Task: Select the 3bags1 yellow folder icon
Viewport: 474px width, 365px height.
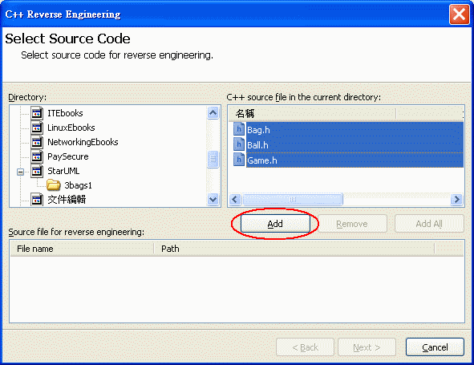Action: (54, 185)
